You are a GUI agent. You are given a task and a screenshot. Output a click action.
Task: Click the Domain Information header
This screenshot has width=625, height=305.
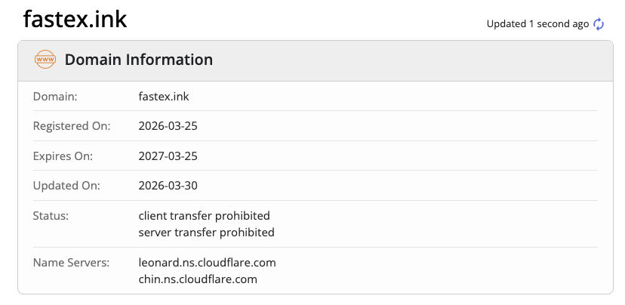pyautogui.click(x=139, y=60)
